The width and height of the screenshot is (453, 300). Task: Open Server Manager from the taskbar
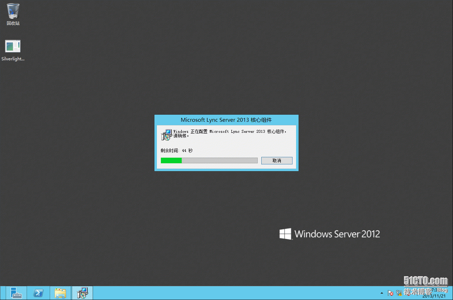(x=16, y=293)
